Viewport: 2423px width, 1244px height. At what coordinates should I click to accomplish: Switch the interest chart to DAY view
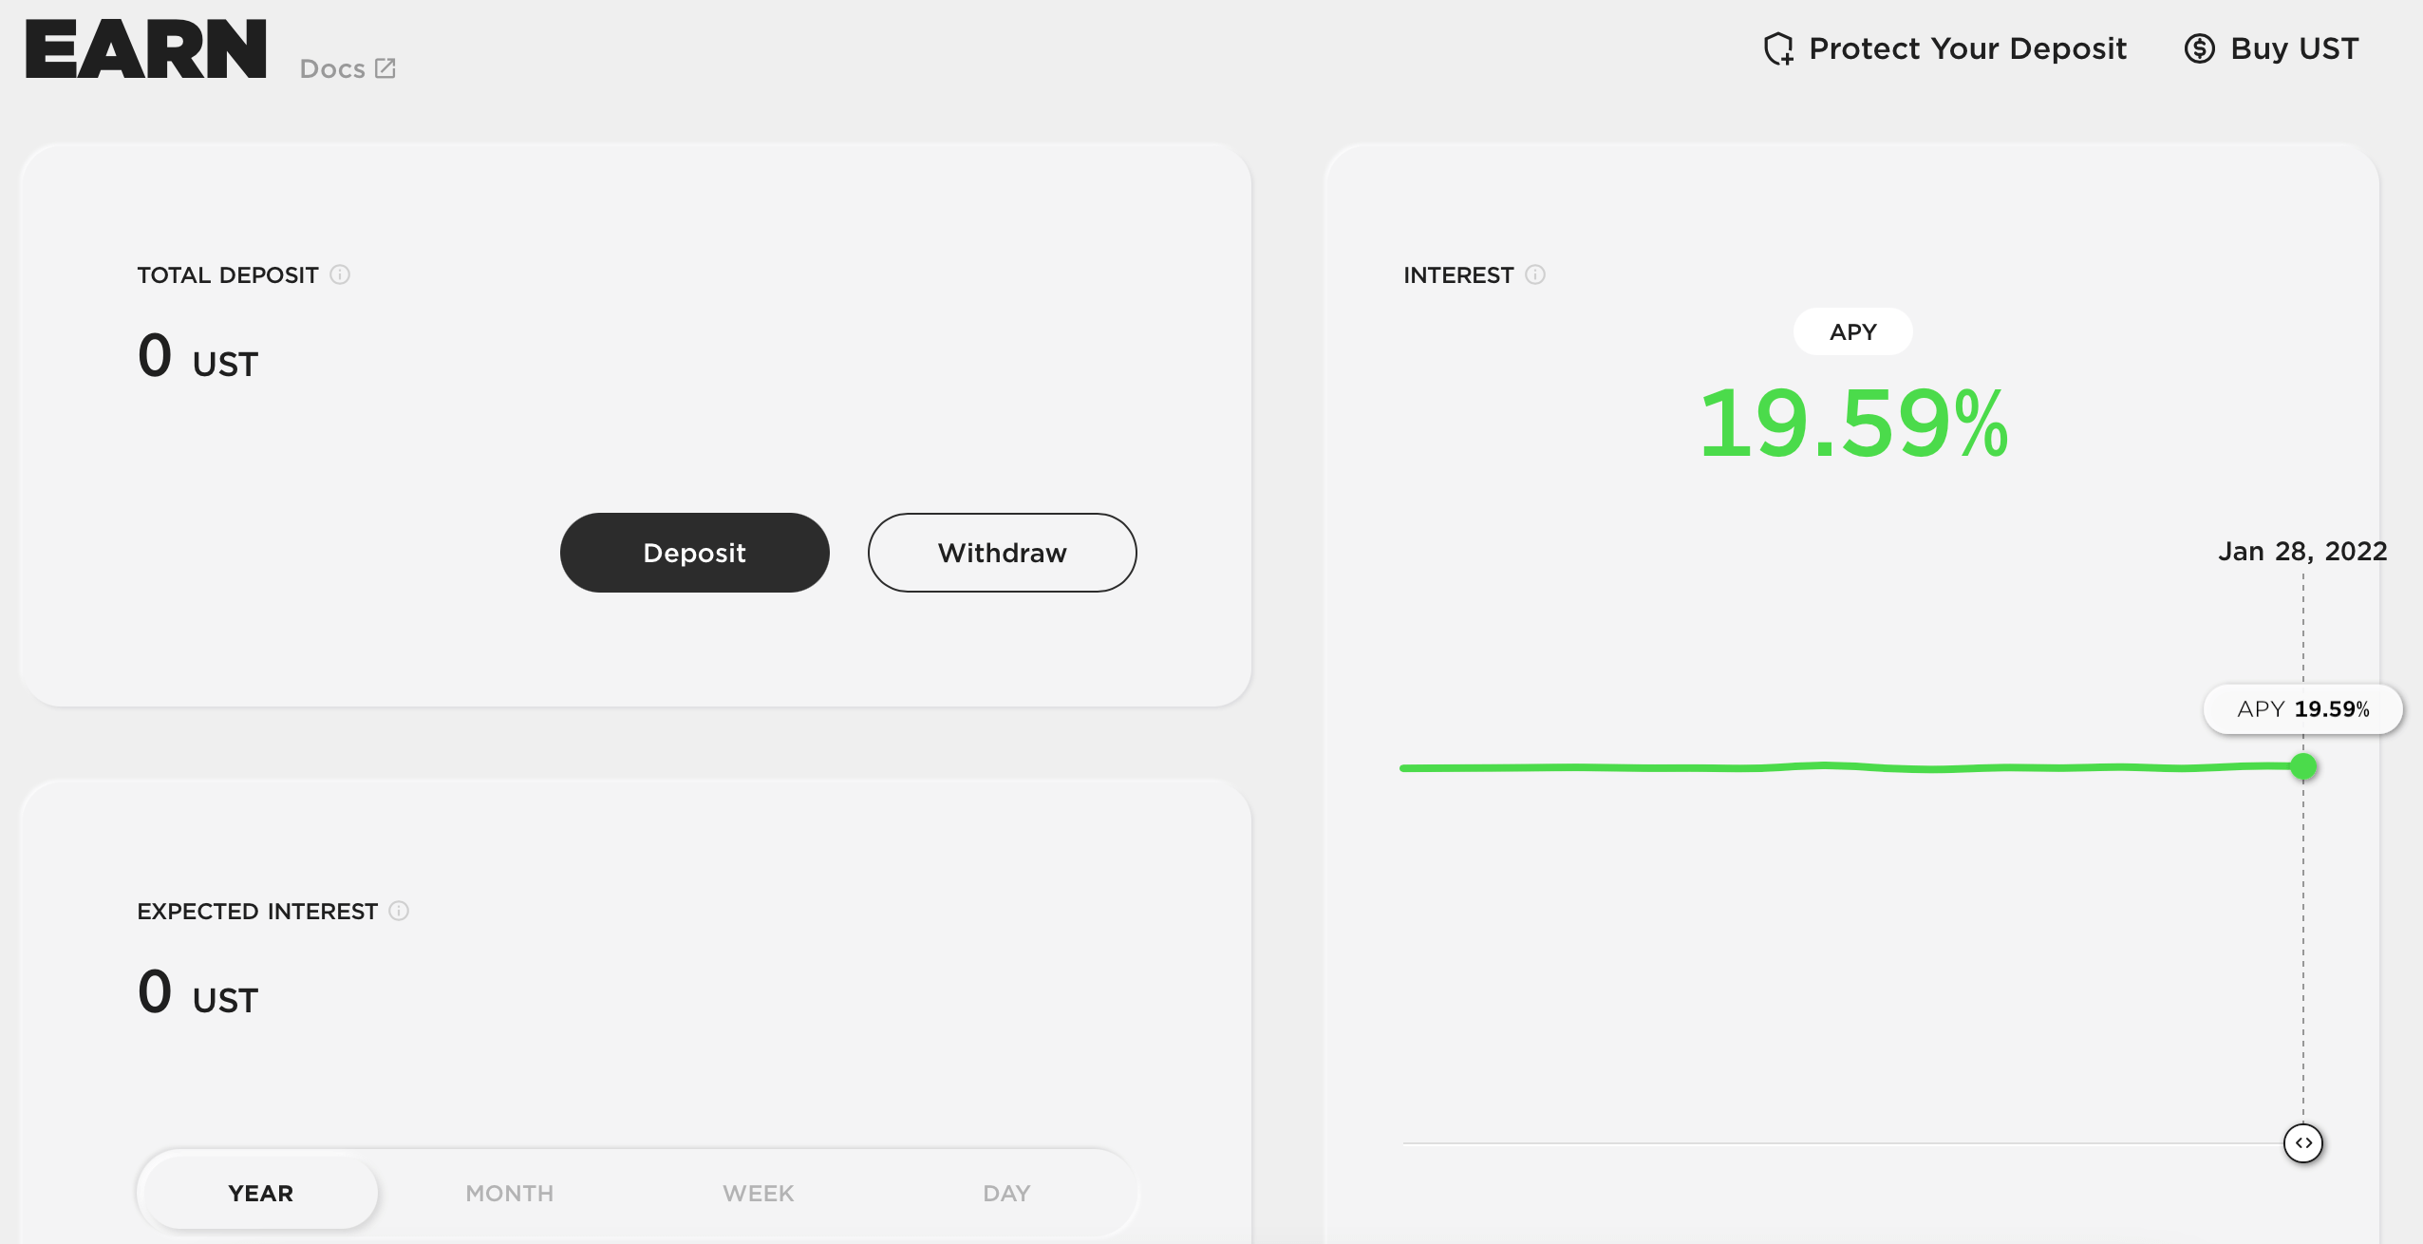pos(1005,1193)
